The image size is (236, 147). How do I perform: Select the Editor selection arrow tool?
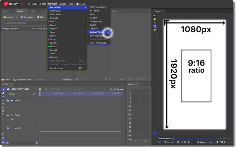coord(3,89)
